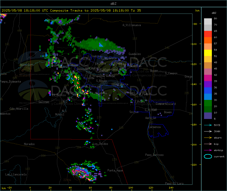
Task: Click the Paso_Barroso map label
Action: point(154,155)
